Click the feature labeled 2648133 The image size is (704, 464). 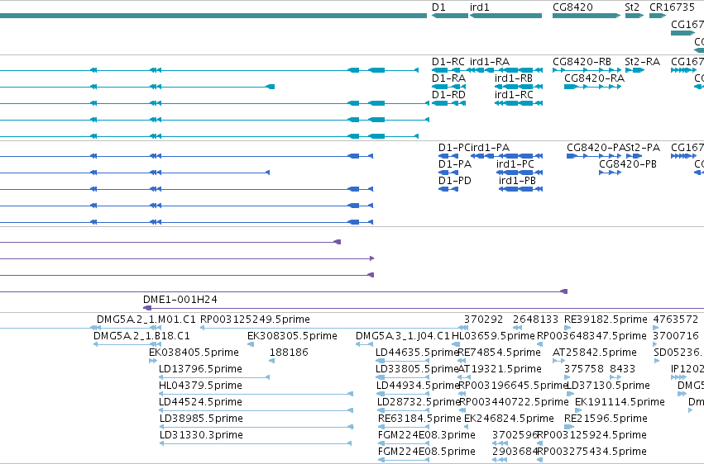point(517,329)
